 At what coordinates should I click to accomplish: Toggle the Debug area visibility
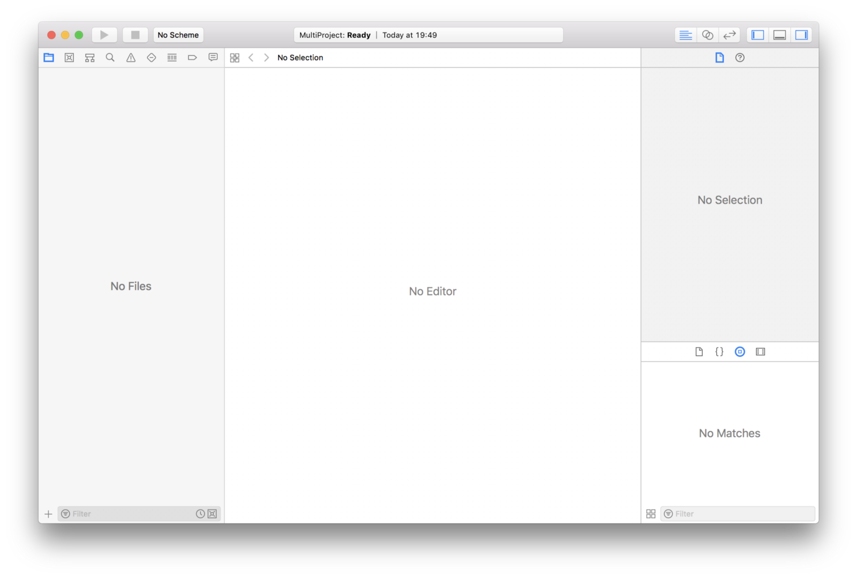pos(779,35)
